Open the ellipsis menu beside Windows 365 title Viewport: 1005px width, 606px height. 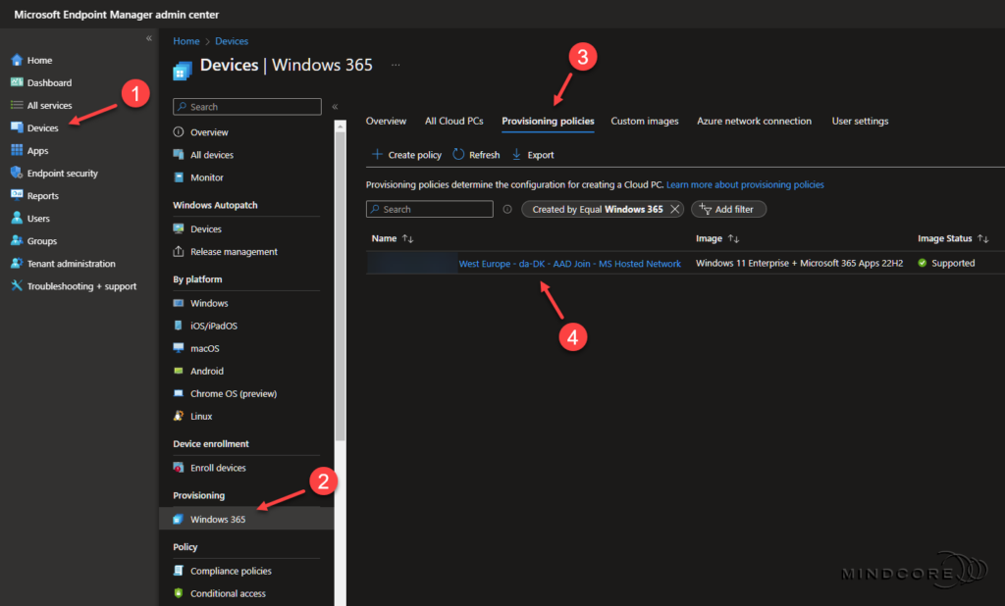tap(397, 65)
